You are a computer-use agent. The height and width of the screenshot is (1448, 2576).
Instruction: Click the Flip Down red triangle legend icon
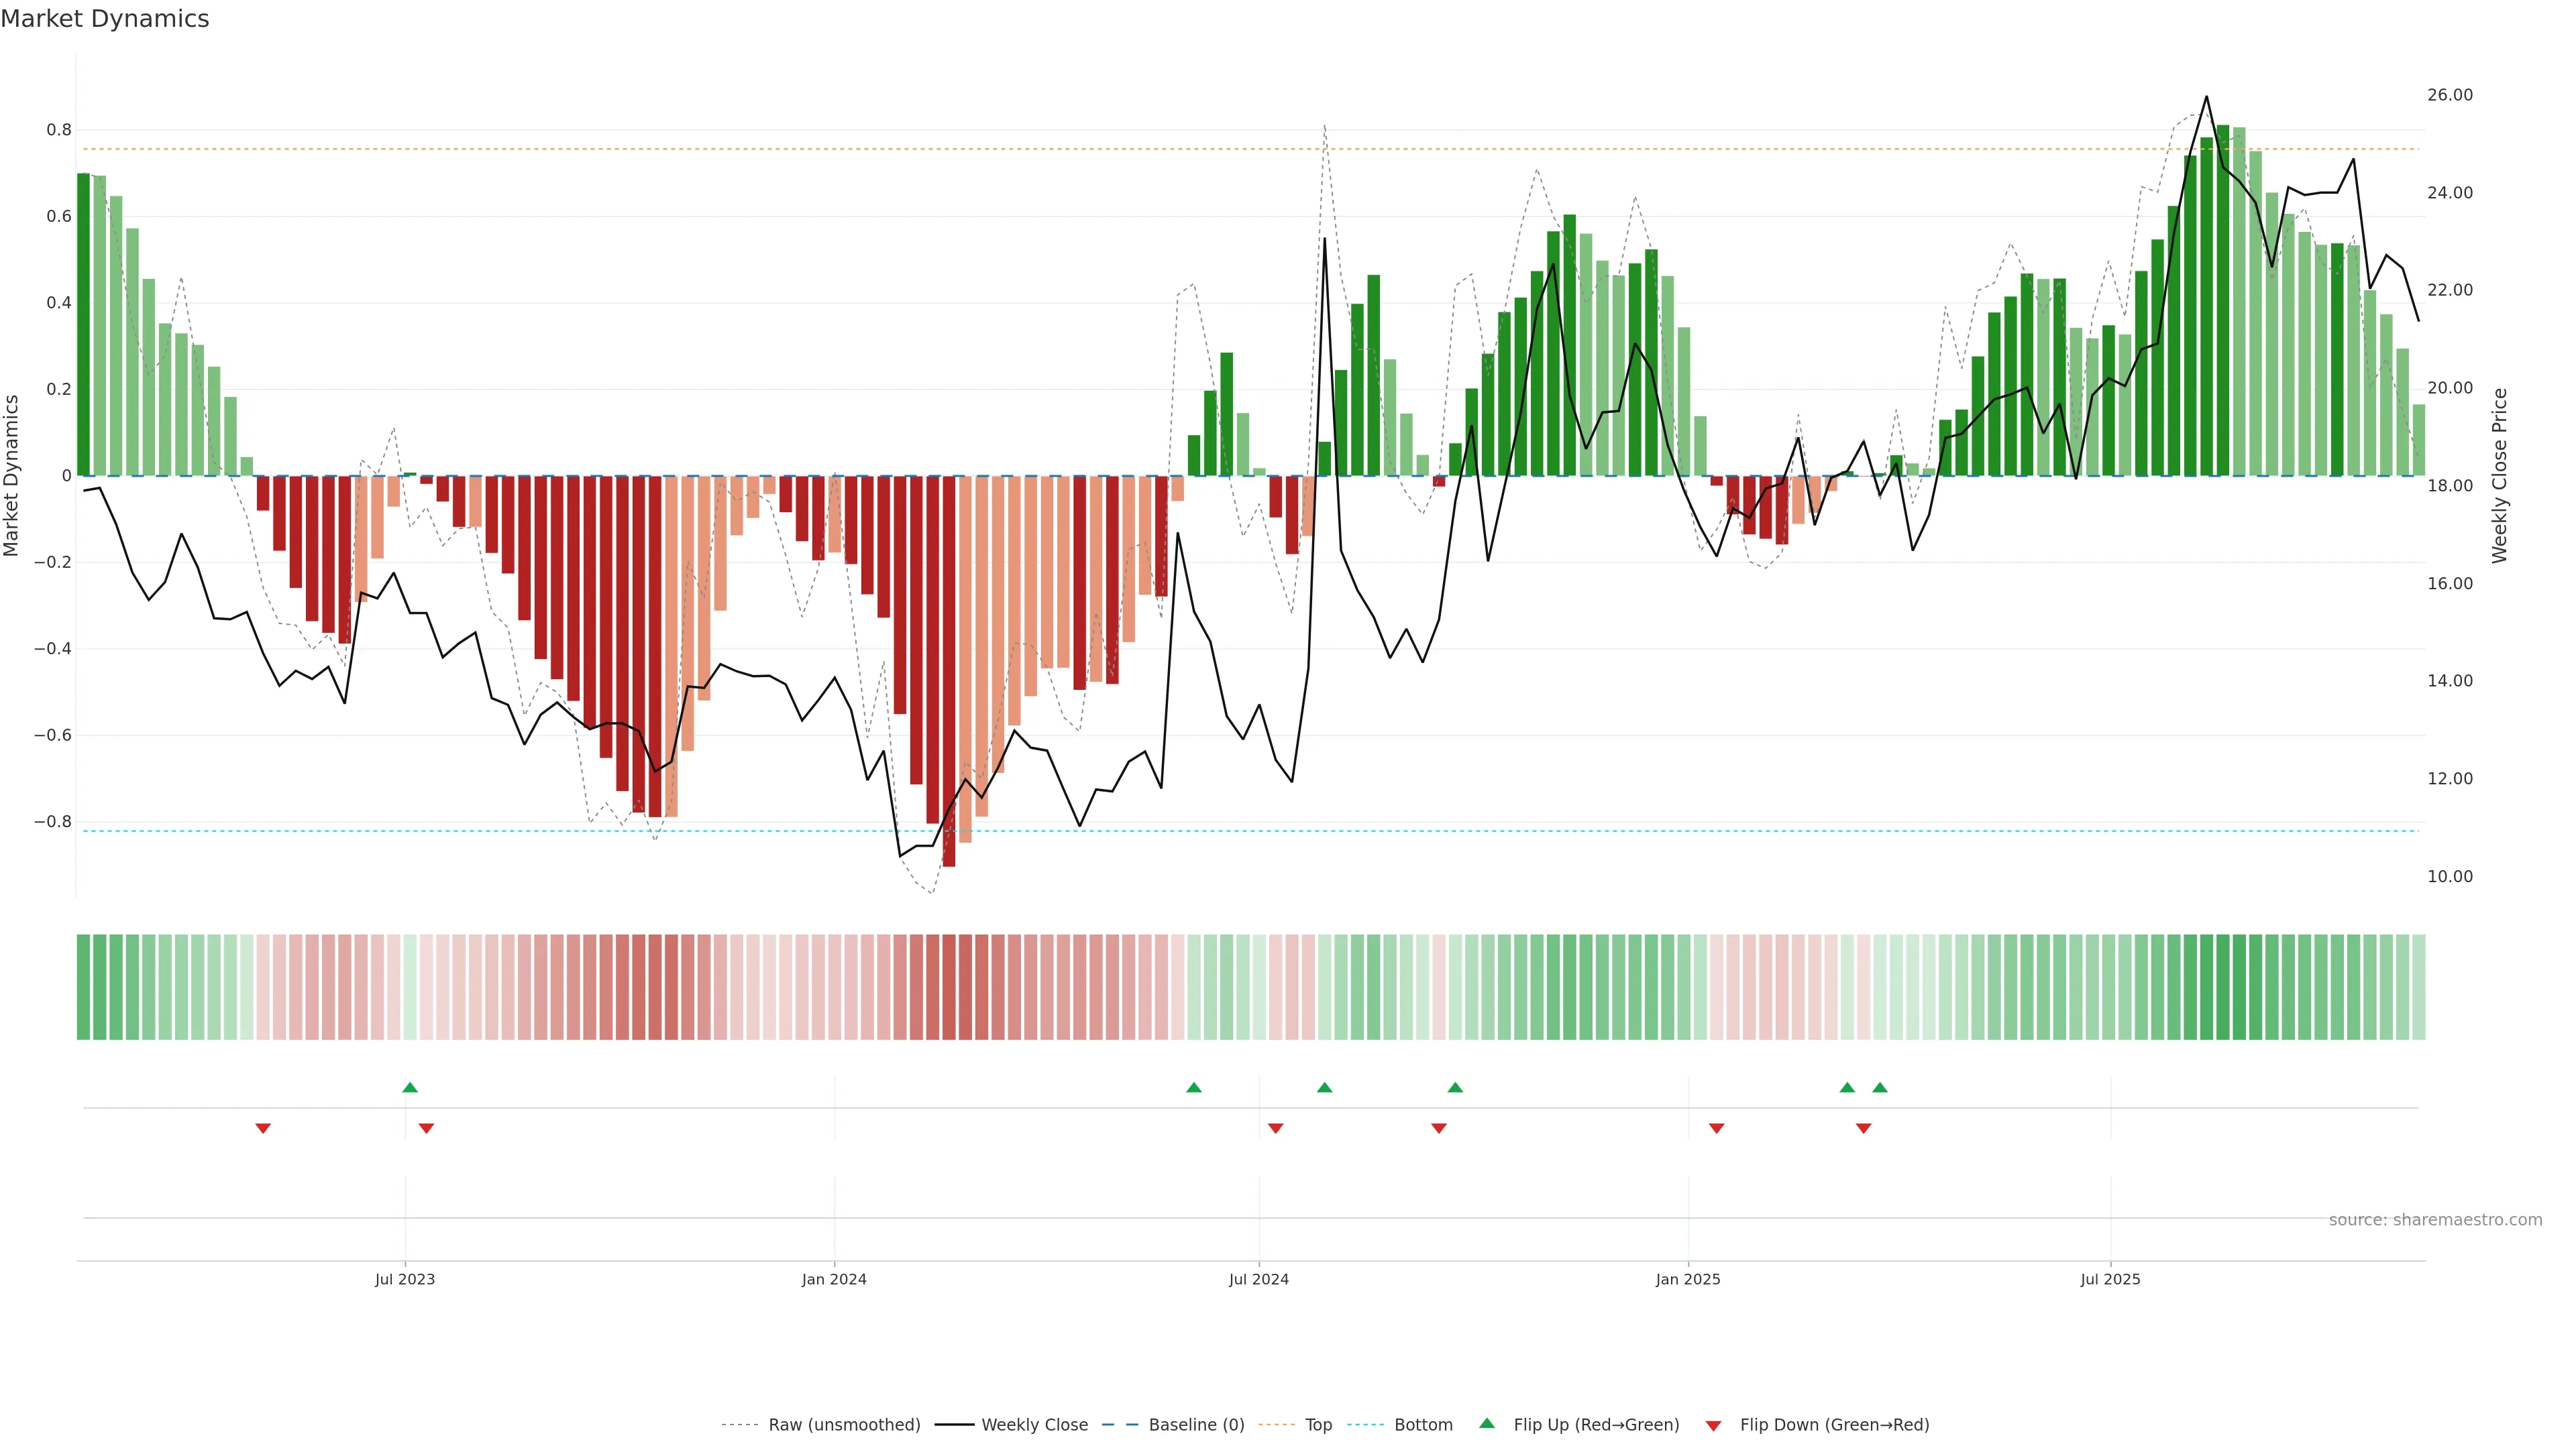pos(1713,1425)
